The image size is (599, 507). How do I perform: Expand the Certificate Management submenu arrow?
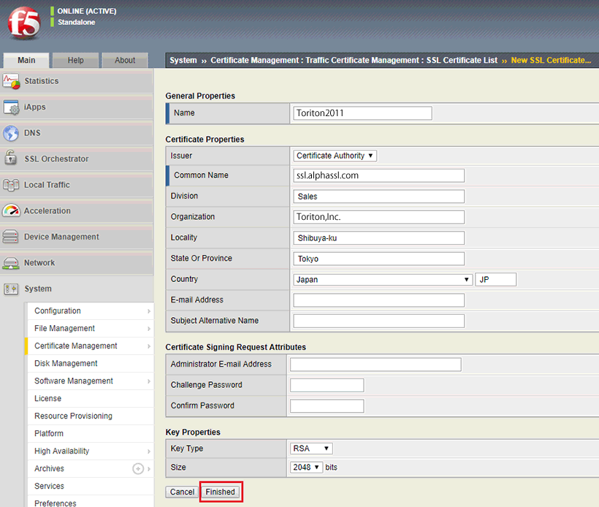tap(149, 346)
